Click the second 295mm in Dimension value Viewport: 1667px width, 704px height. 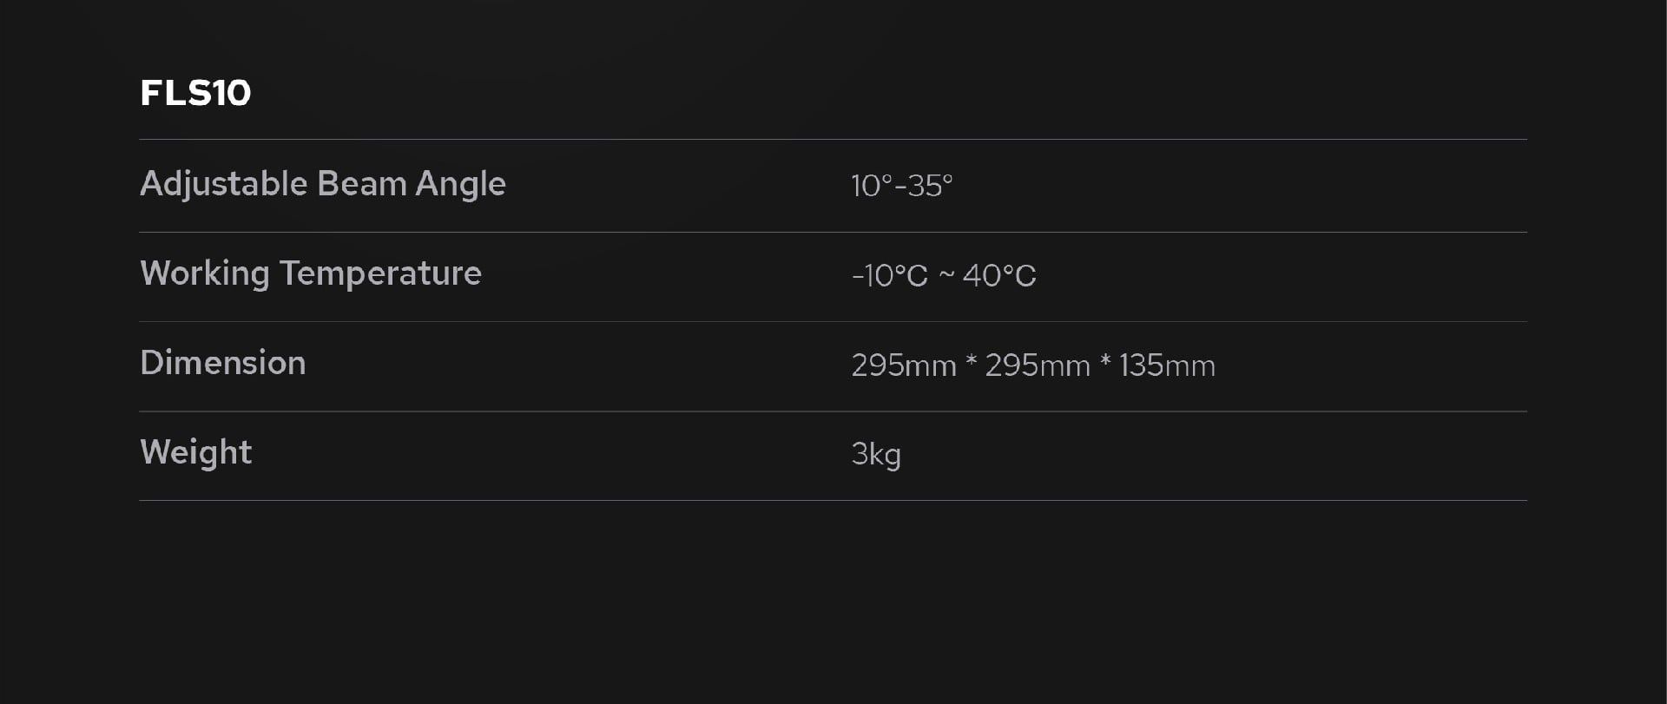pos(1037,365)
